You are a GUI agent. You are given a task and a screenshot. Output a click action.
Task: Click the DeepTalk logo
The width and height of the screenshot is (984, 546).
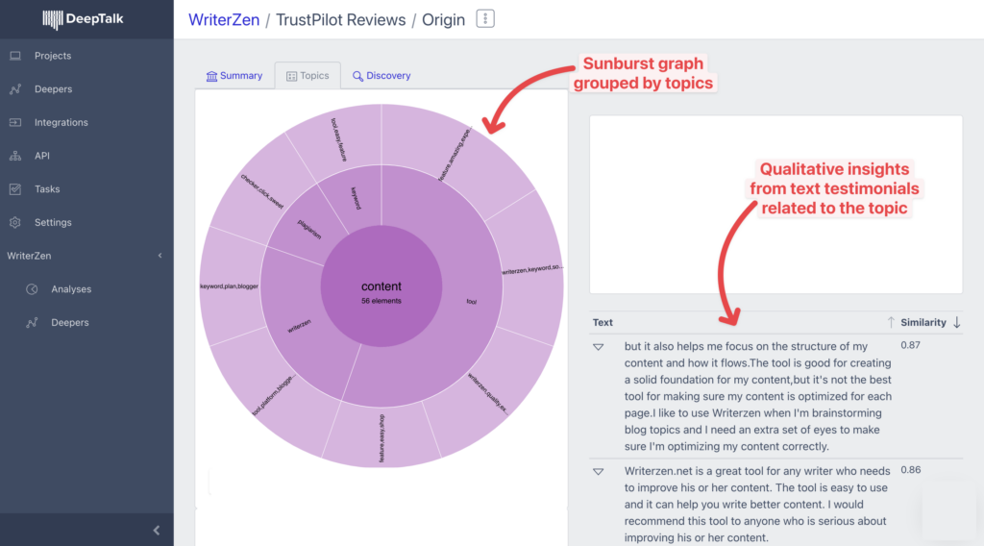(83, 19)
